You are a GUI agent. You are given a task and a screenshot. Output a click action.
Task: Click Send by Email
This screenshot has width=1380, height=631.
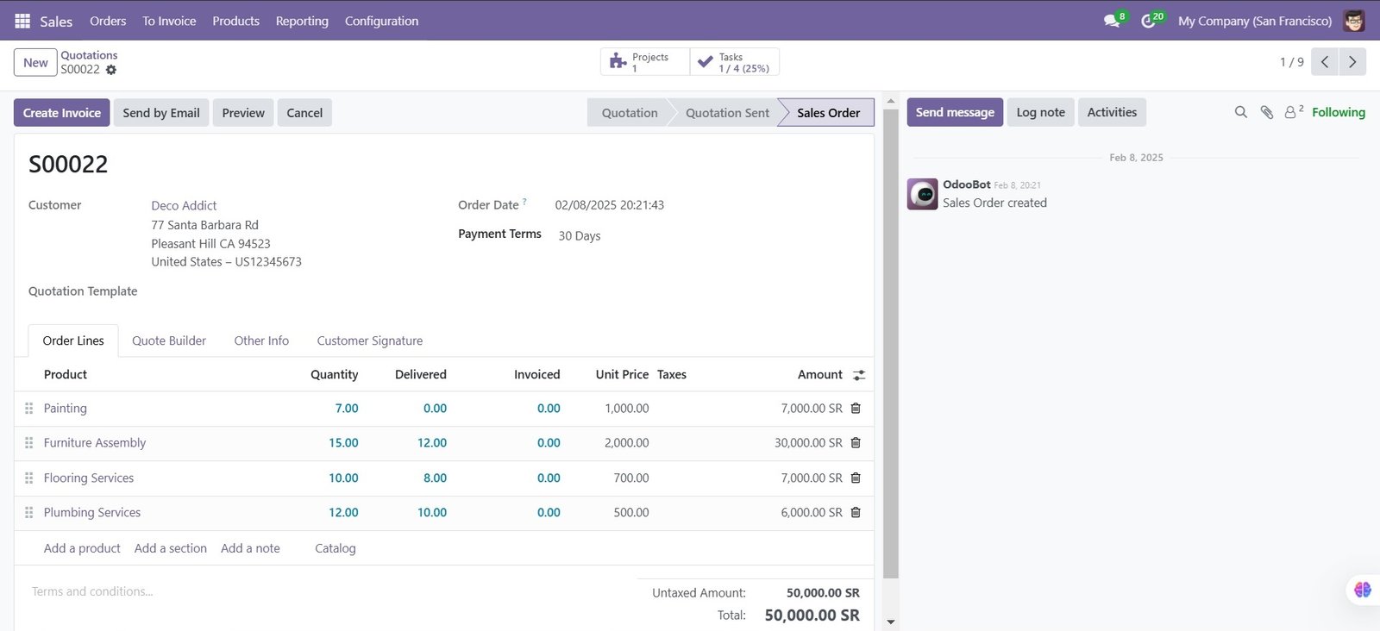click(x=161, y=113)
